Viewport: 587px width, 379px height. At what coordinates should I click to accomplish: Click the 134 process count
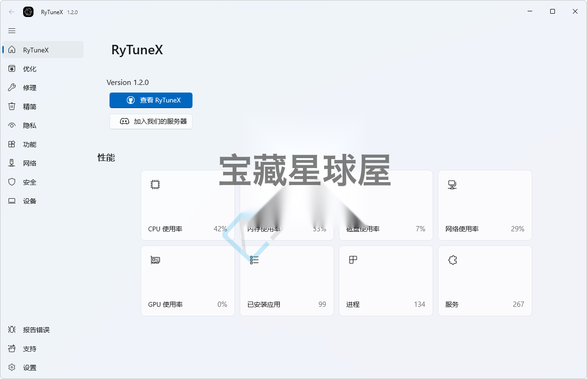[419, 304]
